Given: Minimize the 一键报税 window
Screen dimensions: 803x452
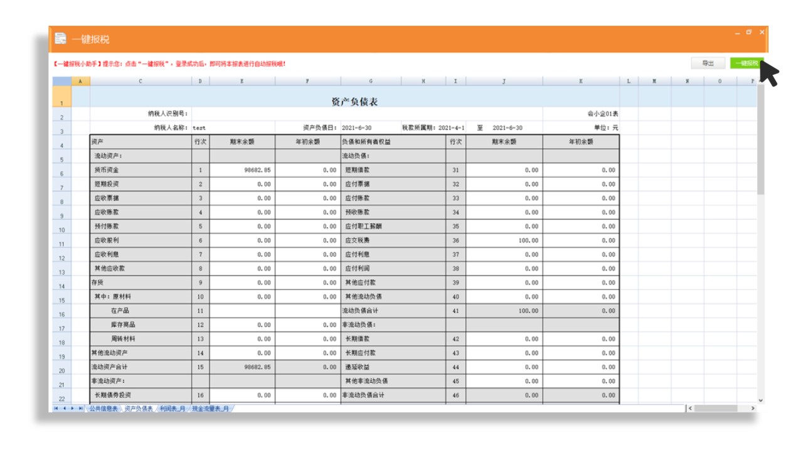Looking at the screenshot, I should 737,32.
